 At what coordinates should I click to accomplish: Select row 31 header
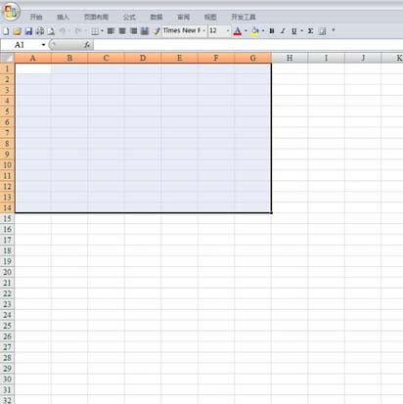click(x=7, y=389)
